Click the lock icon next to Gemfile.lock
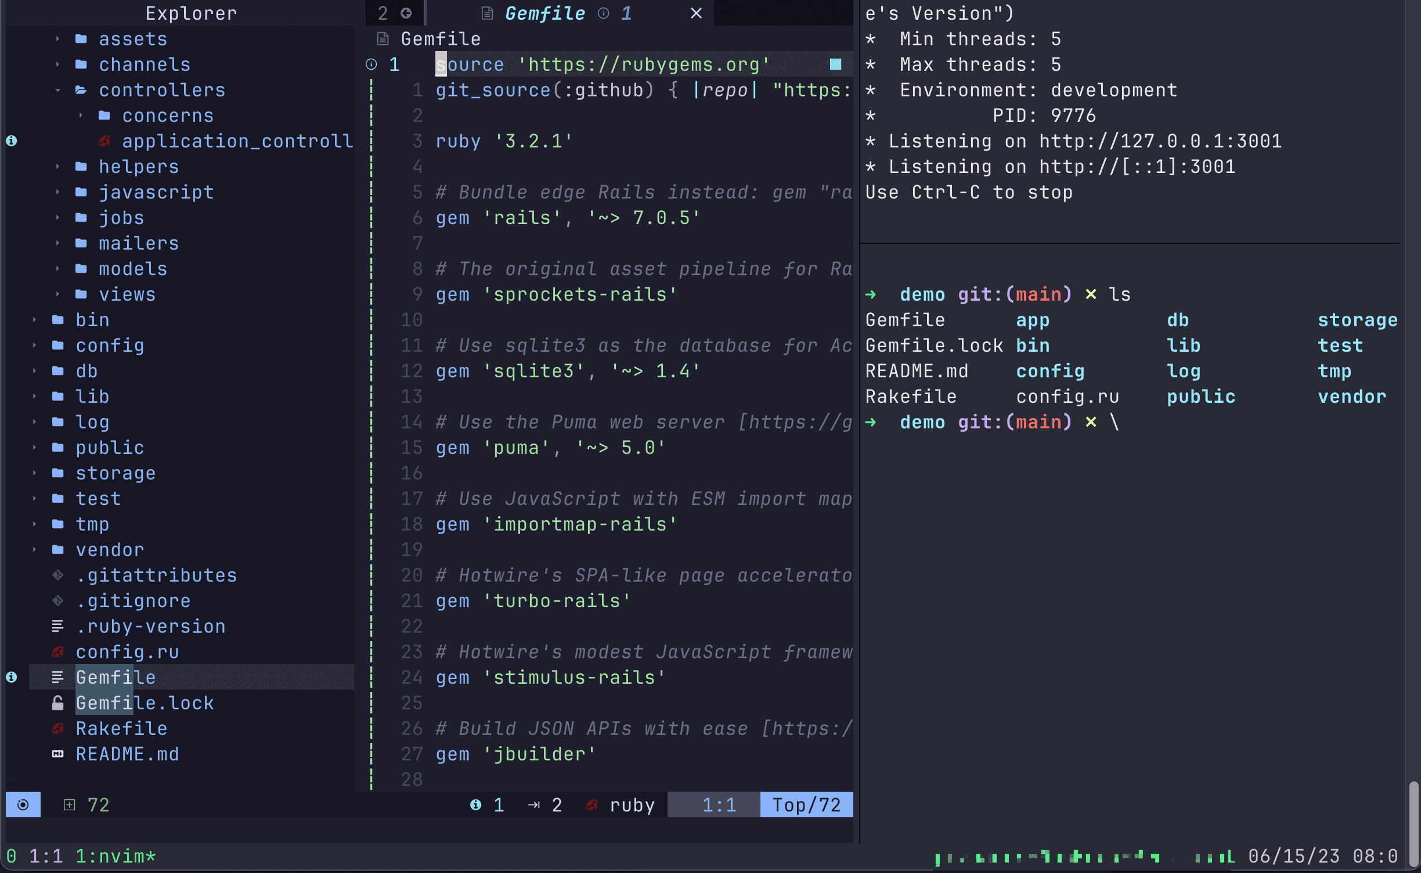 tap(57, 703)
